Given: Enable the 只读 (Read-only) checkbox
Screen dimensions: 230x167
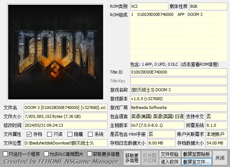Looking at the screenshot, I should [50, 134].
